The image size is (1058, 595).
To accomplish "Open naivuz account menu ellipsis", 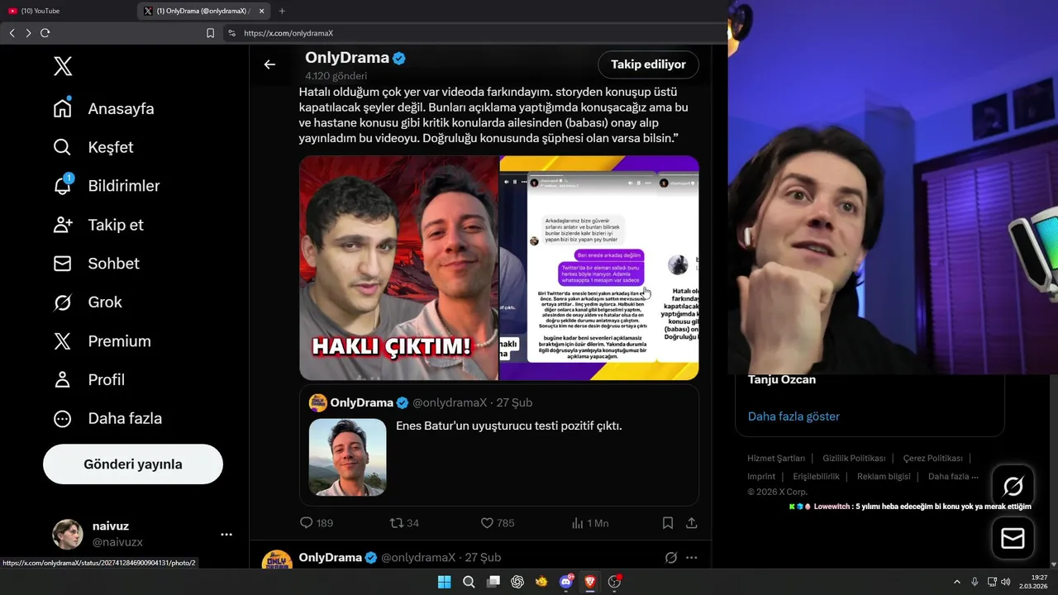I will 226,535.
